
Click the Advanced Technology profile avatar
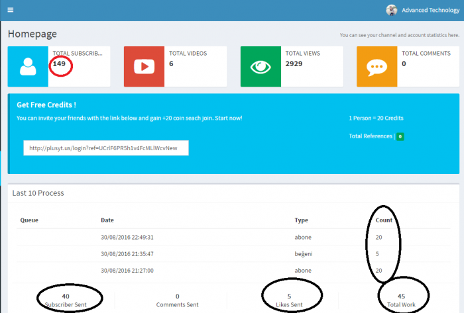click(x=392, y=10)
